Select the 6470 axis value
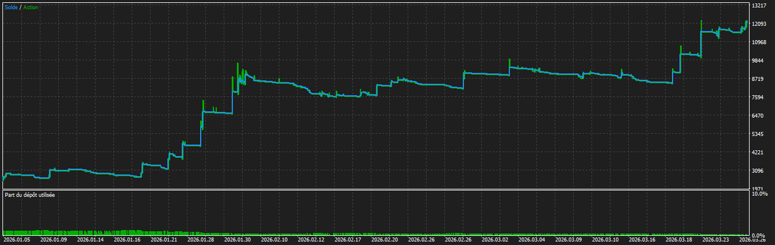775x245 pixels. tap(759, 116)
